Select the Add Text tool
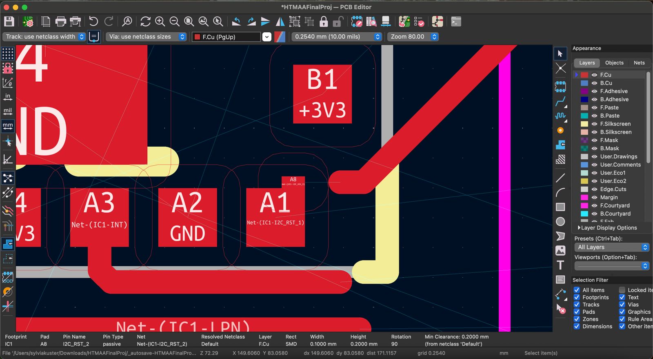The width and height of the screenshot is (653, 359). click(x=560, y=265)
